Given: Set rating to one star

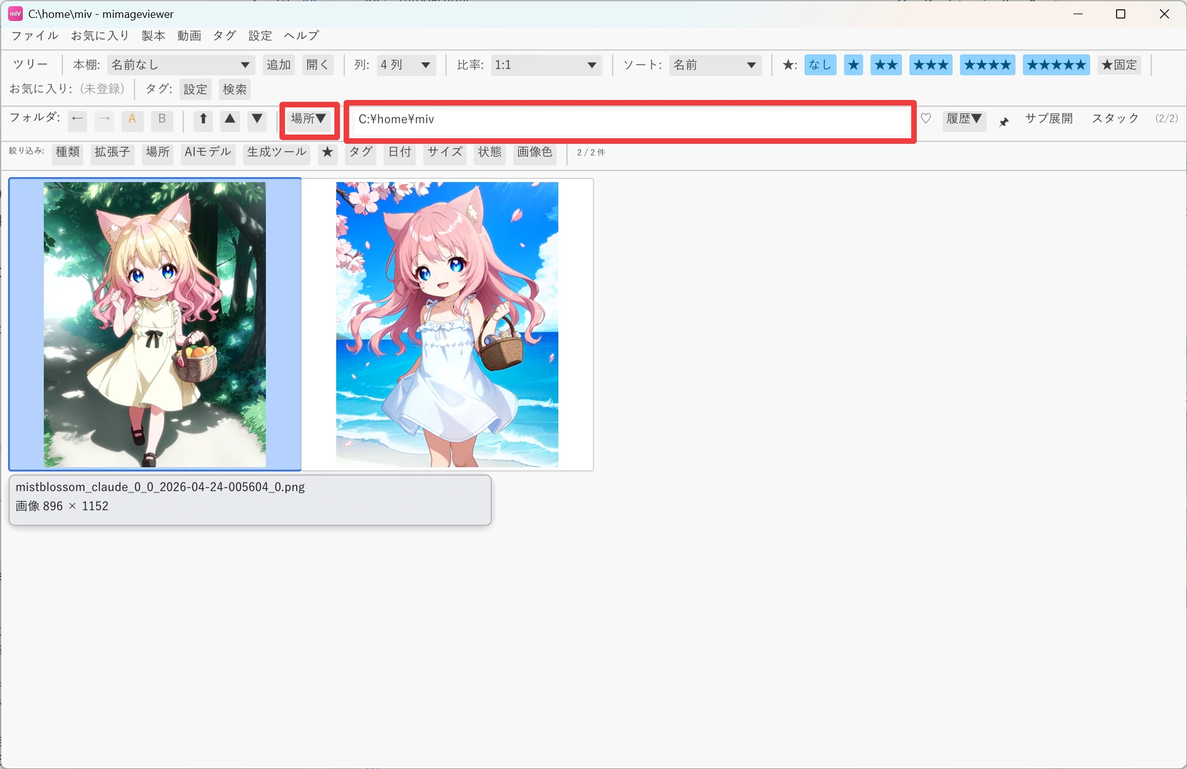Looking at the screenshot, I should 854,65.
